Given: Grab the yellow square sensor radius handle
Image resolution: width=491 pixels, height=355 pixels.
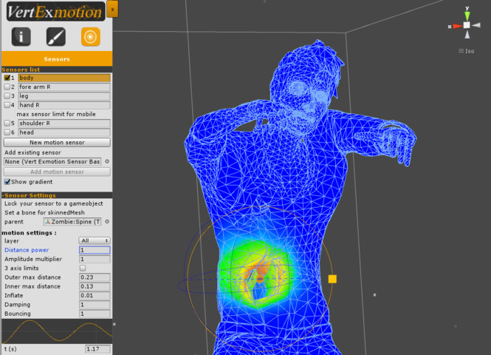Looking at the screenshot, I should (332, 279).
